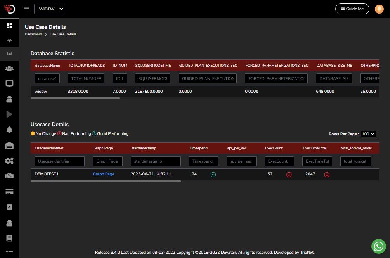Click the Use Case Details breadcrumb
Screen dimensions: 390x258
(63, 34)
